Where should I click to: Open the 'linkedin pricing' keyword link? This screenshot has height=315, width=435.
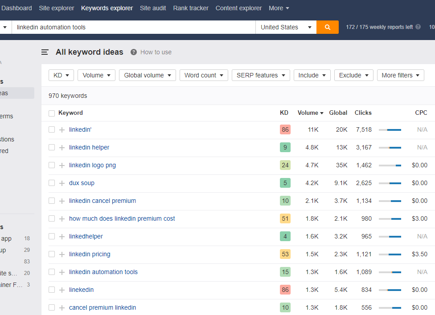(x=90, y=254)
